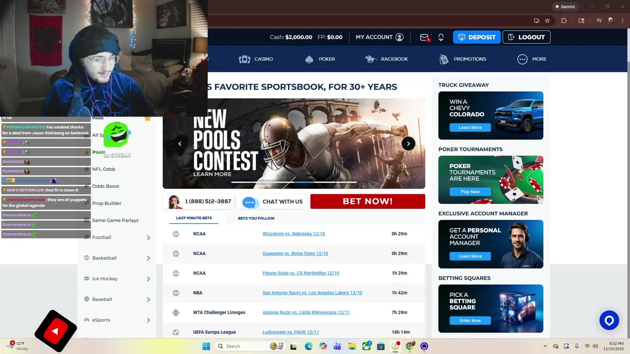Image resolution: width=630 pixels, height=354 pixels.
Task: Click the install app icon in address bar
Action: tap(536, 21)
